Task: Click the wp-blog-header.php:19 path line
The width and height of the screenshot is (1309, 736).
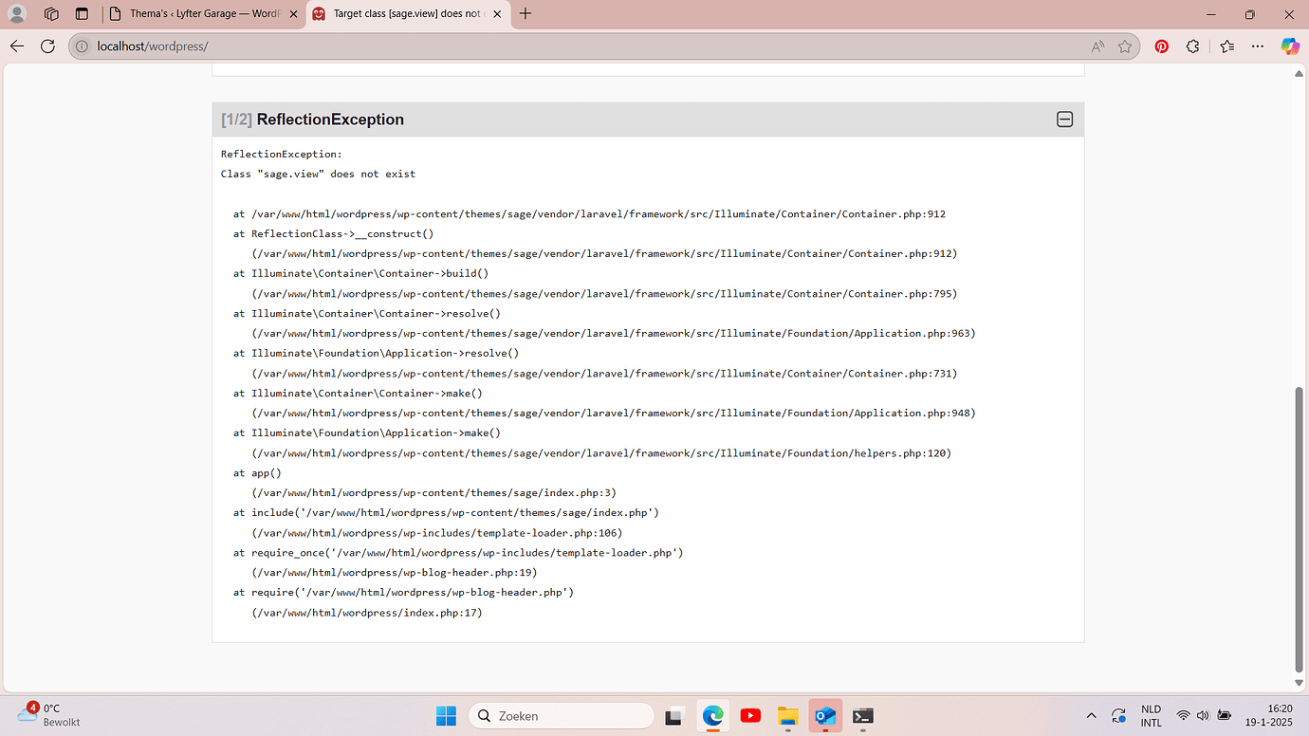Action: click(395, 572)
